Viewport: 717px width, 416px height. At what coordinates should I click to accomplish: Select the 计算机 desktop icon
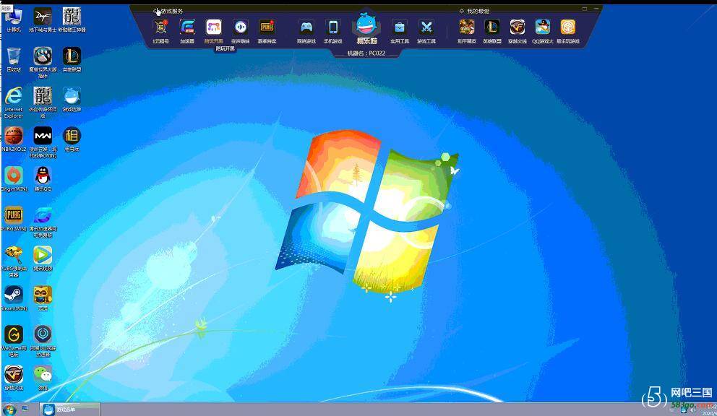coord(14,19)
